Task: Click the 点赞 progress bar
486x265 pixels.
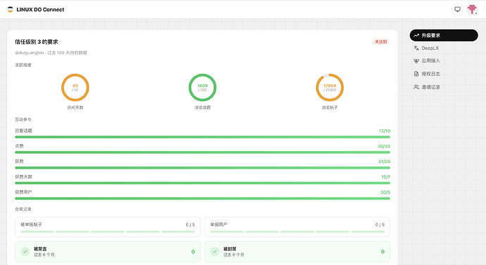Action: coord(202,152)
